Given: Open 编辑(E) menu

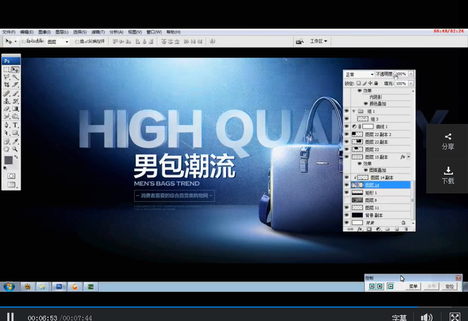Looking at the screenshot, I should (27, 32).
